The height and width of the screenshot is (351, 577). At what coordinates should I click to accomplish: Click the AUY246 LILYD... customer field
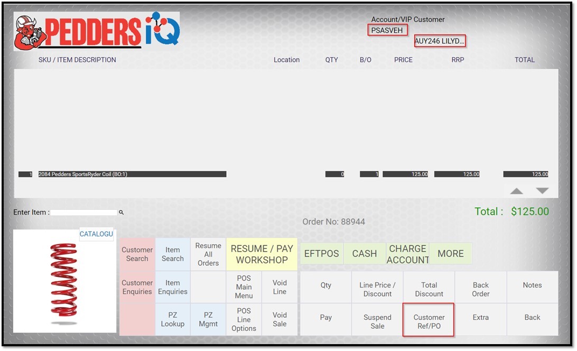(x=440, y=41)
